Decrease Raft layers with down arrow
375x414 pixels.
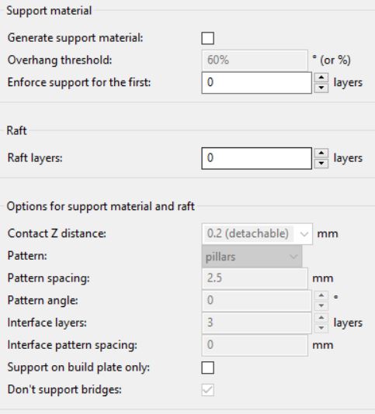pyautogui.click(x=321, y=164)
